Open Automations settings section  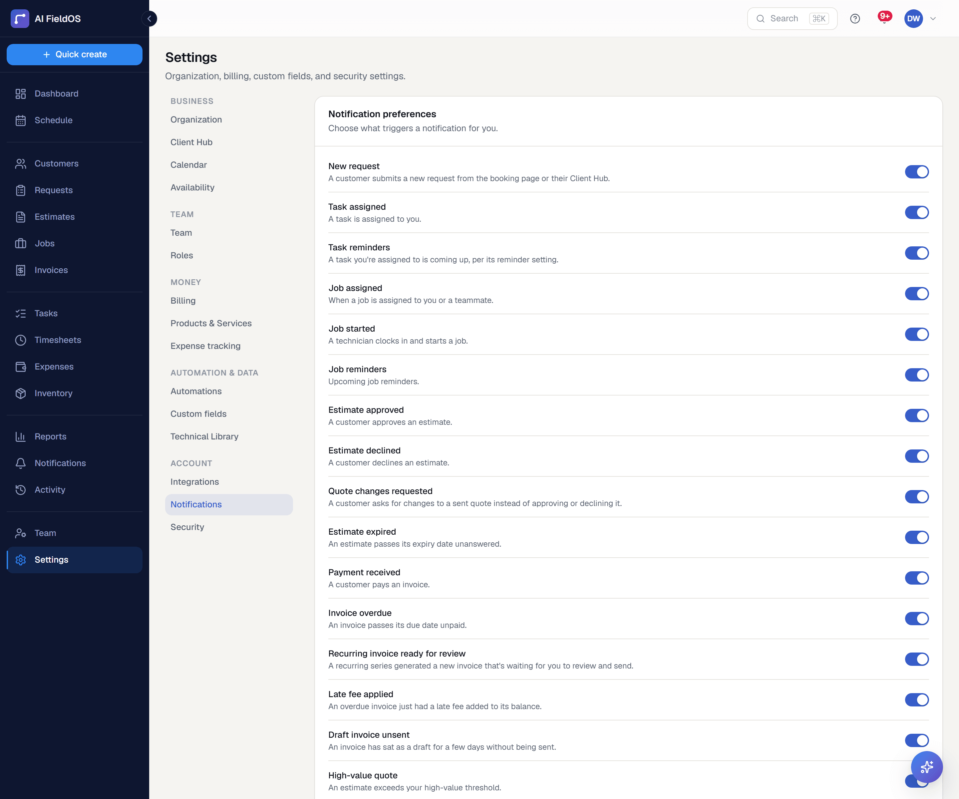click(x=229, y=391)
